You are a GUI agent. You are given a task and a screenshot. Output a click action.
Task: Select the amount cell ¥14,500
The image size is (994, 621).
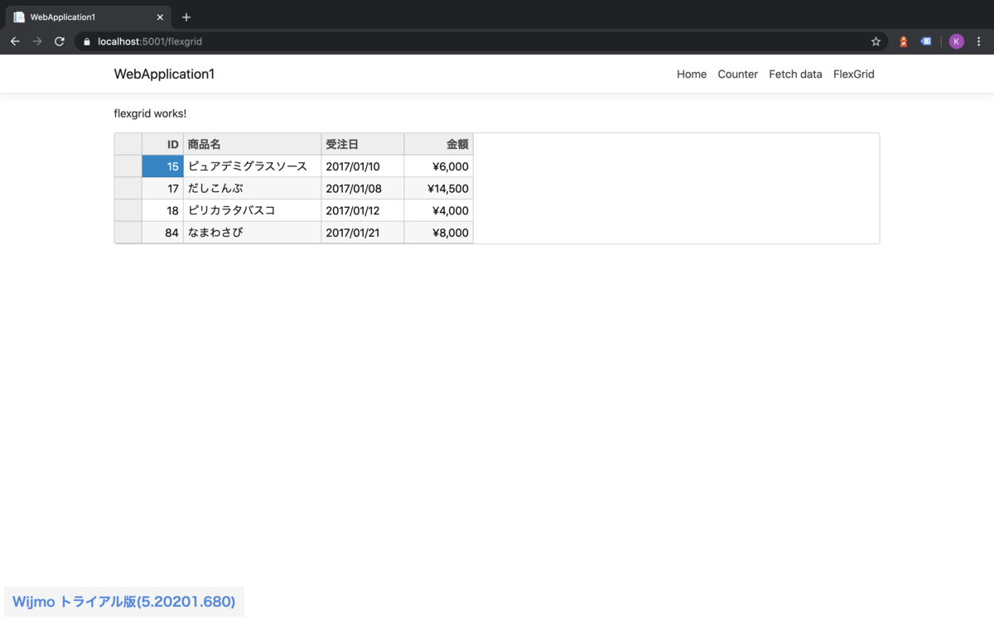(x=438, y=188)
